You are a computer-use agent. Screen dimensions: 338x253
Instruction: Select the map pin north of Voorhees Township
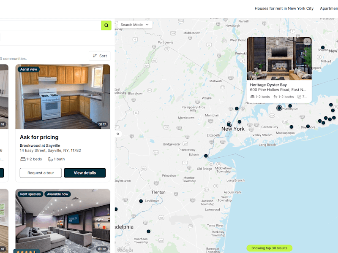(x=149, y=231)
